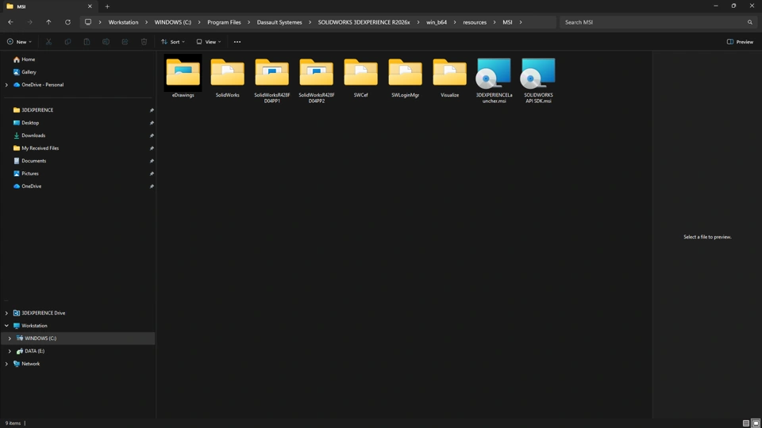Go forward with the Forward arrow

pyautogui.click(x=29, y=22)
